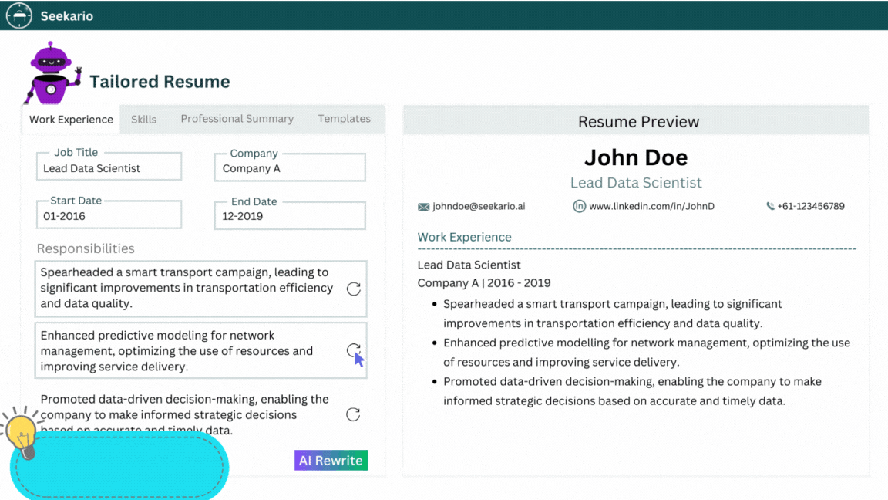
Task: Click the Company field containing Company A
Action: (x=289, y=167)
